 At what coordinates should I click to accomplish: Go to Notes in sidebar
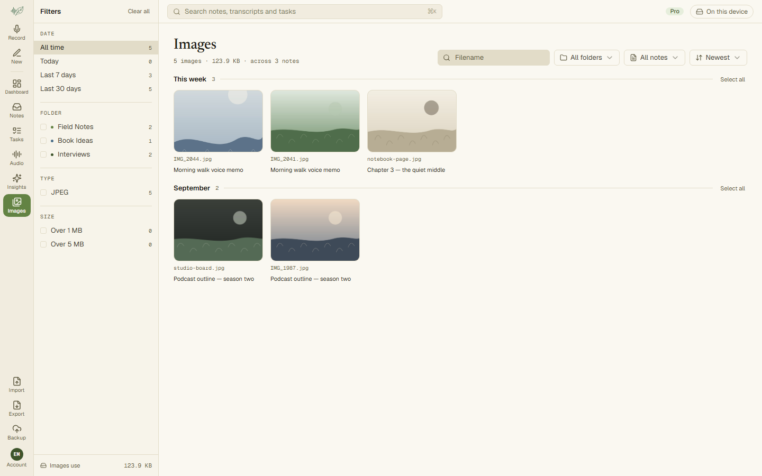17,110
